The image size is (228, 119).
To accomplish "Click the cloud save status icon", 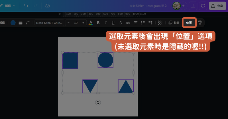I will tap(48, 6).
